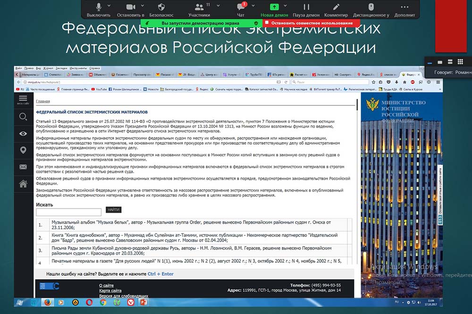Pause the screen share
The width and height of the screenshot is (472, 314).
[306, 9]
